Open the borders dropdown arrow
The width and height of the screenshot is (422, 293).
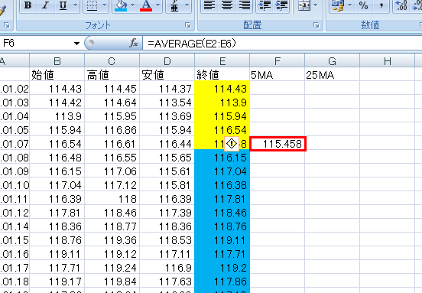[105, 5]
